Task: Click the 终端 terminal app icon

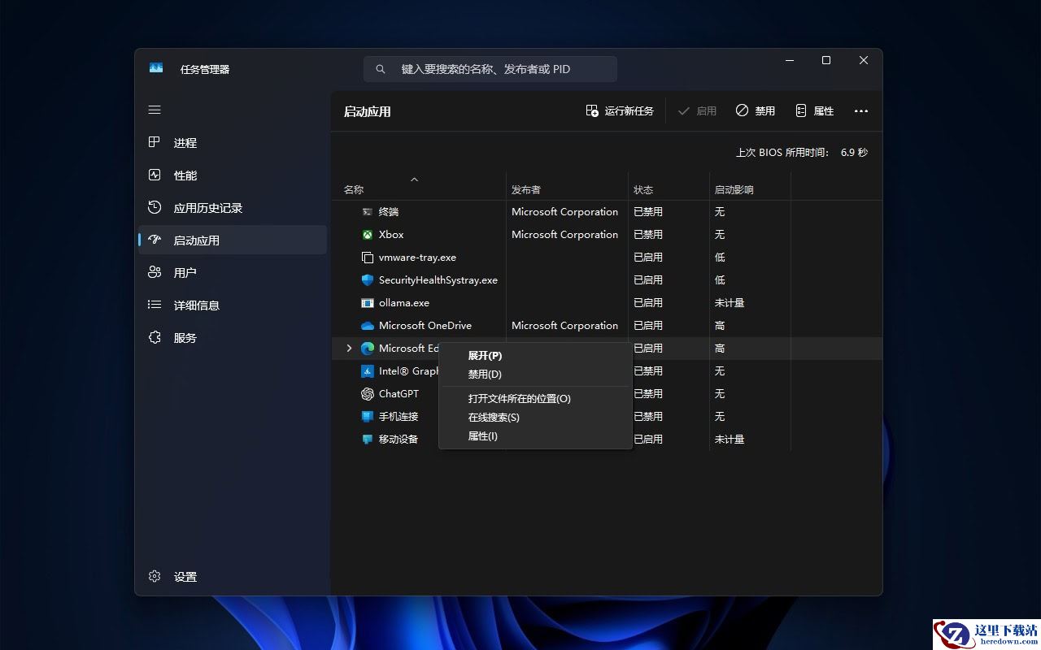Action: 368,211
